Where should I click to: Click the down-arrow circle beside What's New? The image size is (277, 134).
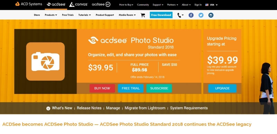coord(48,108)
